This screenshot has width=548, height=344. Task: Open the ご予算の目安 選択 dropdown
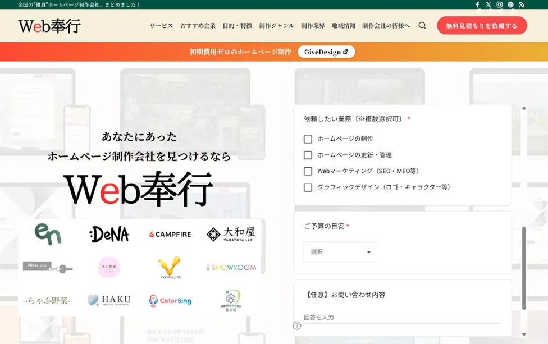coord(341,252)
